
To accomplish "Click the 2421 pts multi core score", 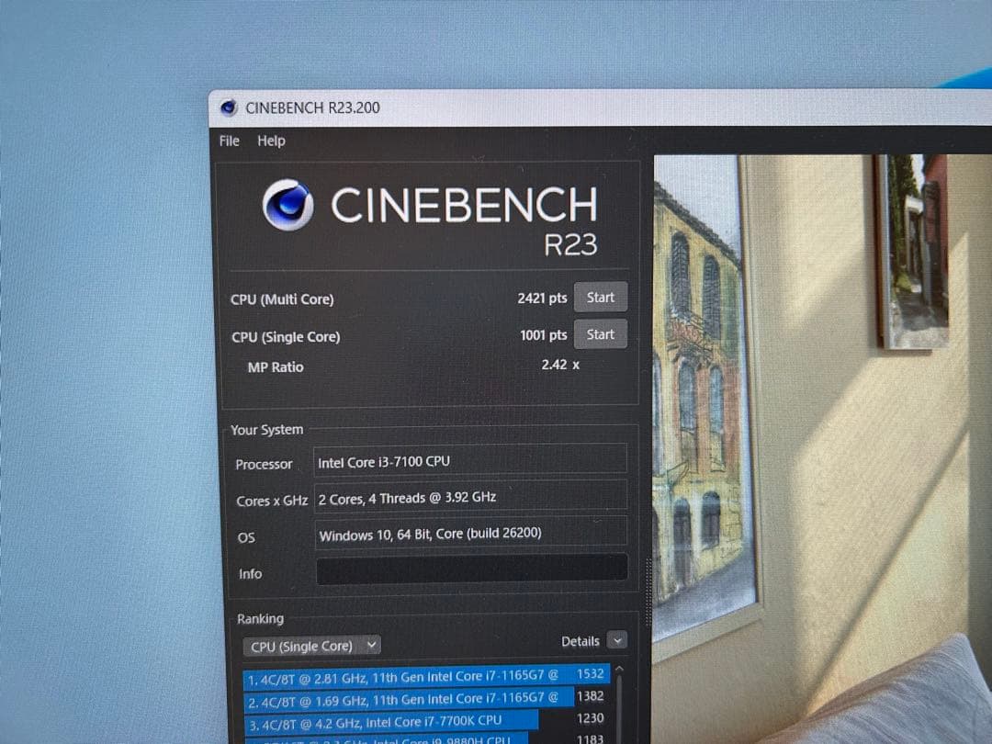I will (542, 299).
